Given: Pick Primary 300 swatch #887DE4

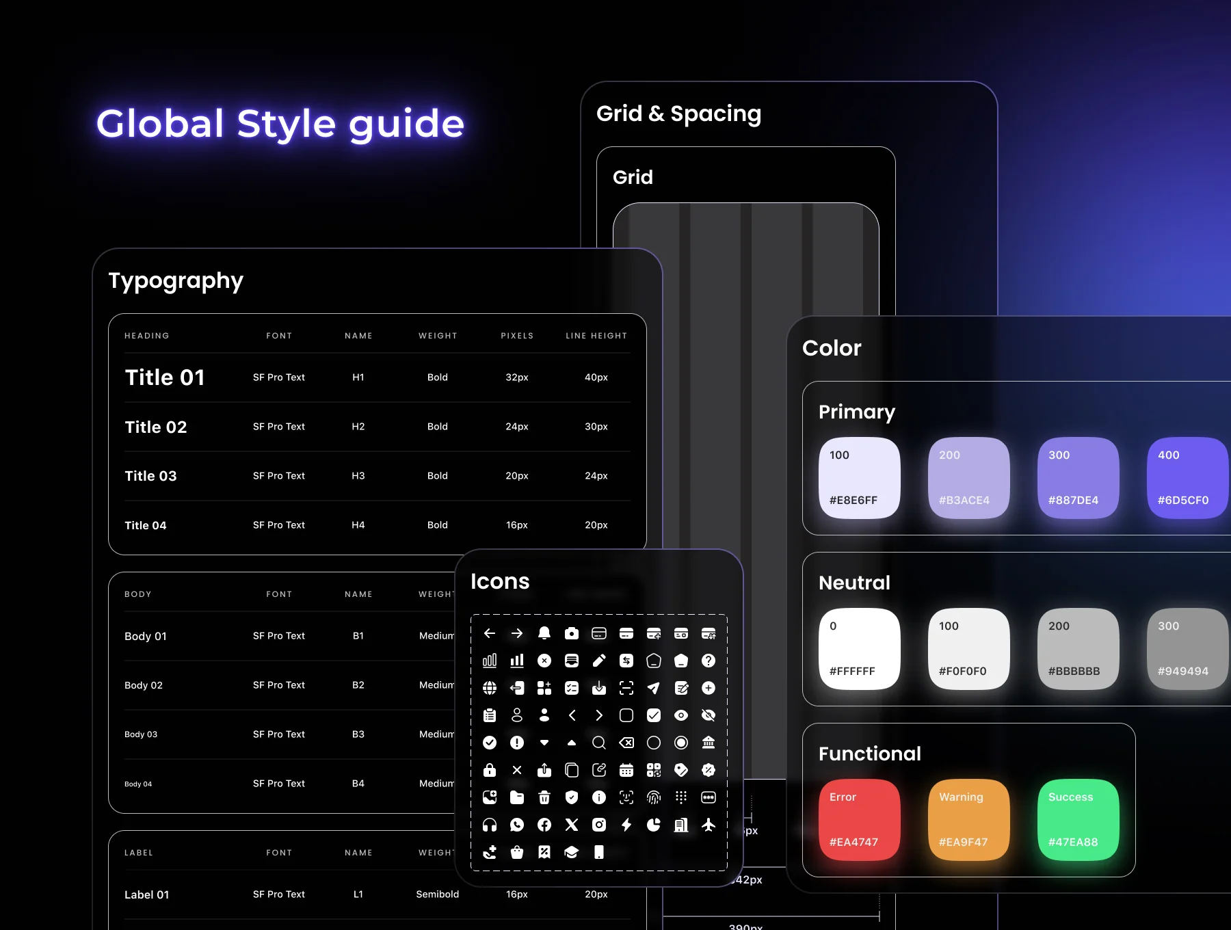Looking at the screenshot, I should click(1078, 478).
